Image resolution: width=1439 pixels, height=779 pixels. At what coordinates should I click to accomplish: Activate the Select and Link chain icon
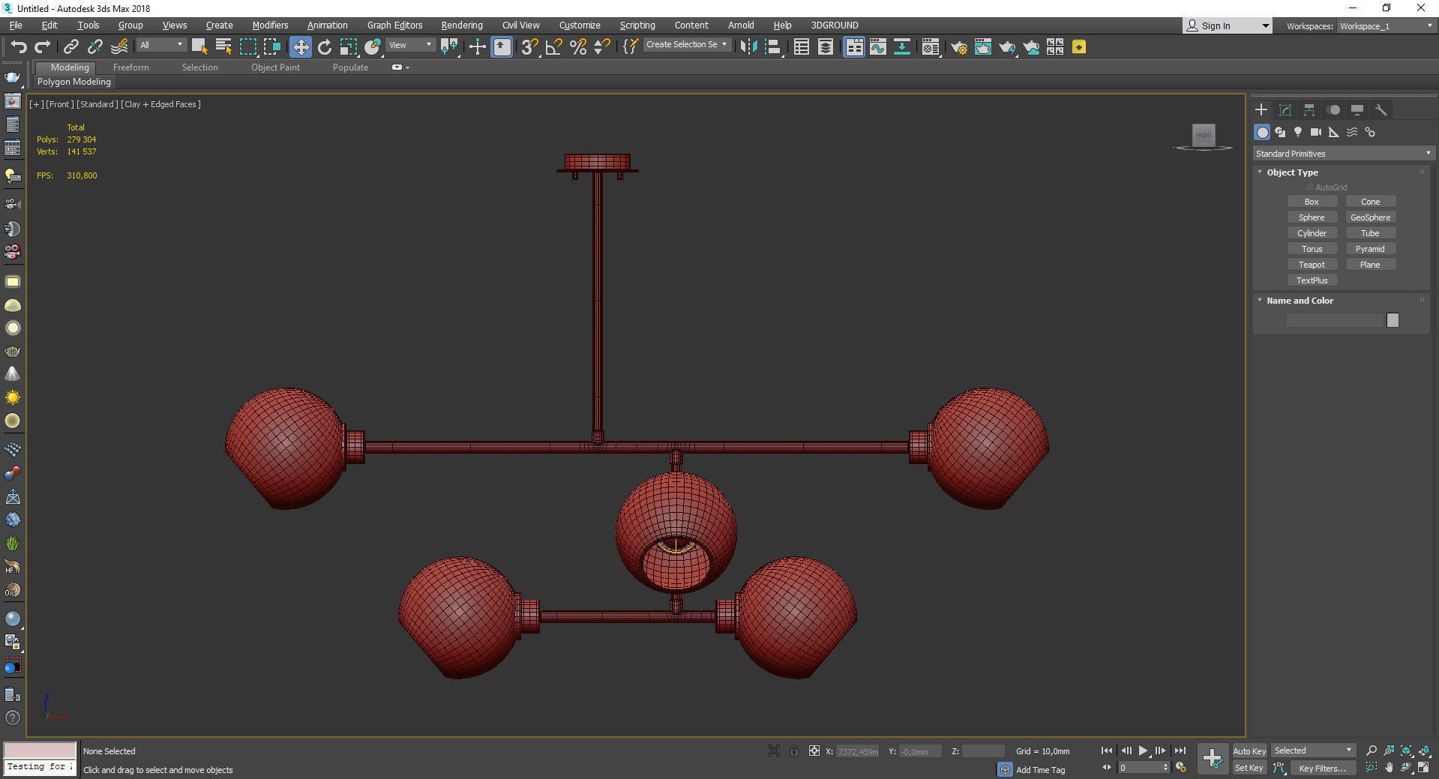coord(71,47)
